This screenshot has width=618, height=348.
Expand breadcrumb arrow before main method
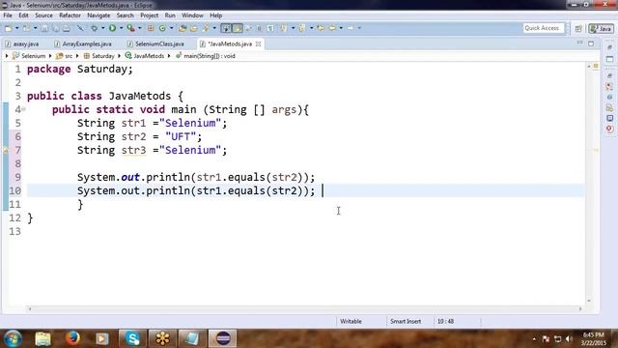[x=169, y=56]
